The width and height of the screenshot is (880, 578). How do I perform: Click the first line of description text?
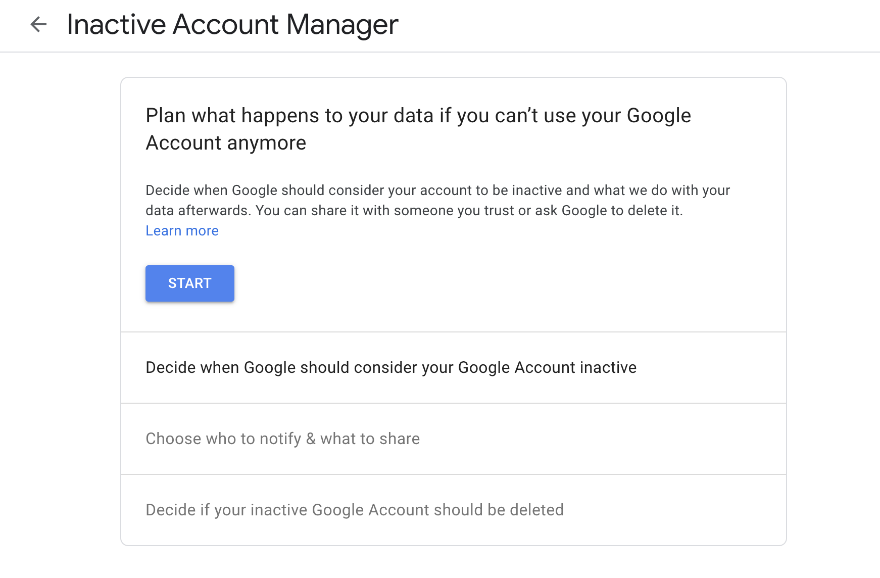click(437, 190)
